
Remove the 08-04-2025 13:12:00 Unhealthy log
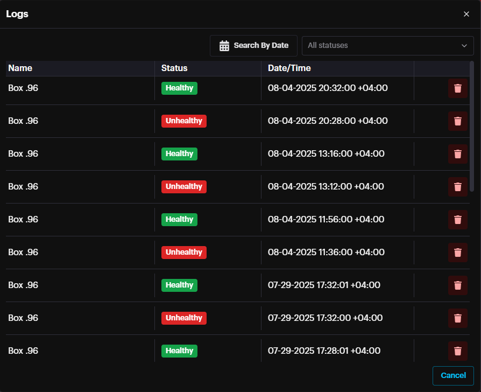[457, 187]
